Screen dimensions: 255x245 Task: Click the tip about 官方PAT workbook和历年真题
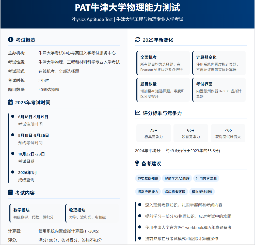tap(188, 227)
